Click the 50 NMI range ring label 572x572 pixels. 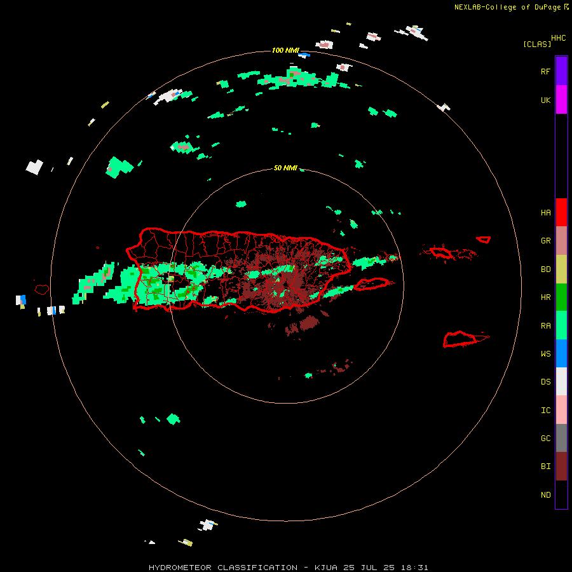click(285, 168)
